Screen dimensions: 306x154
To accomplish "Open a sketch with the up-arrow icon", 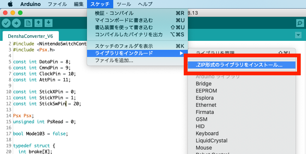I will [39, 23].
